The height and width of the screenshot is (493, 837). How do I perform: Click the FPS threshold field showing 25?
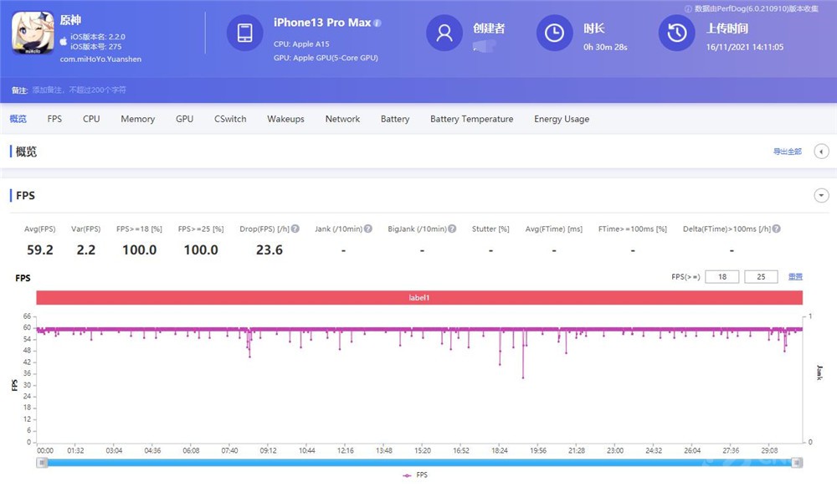point(761,276)
